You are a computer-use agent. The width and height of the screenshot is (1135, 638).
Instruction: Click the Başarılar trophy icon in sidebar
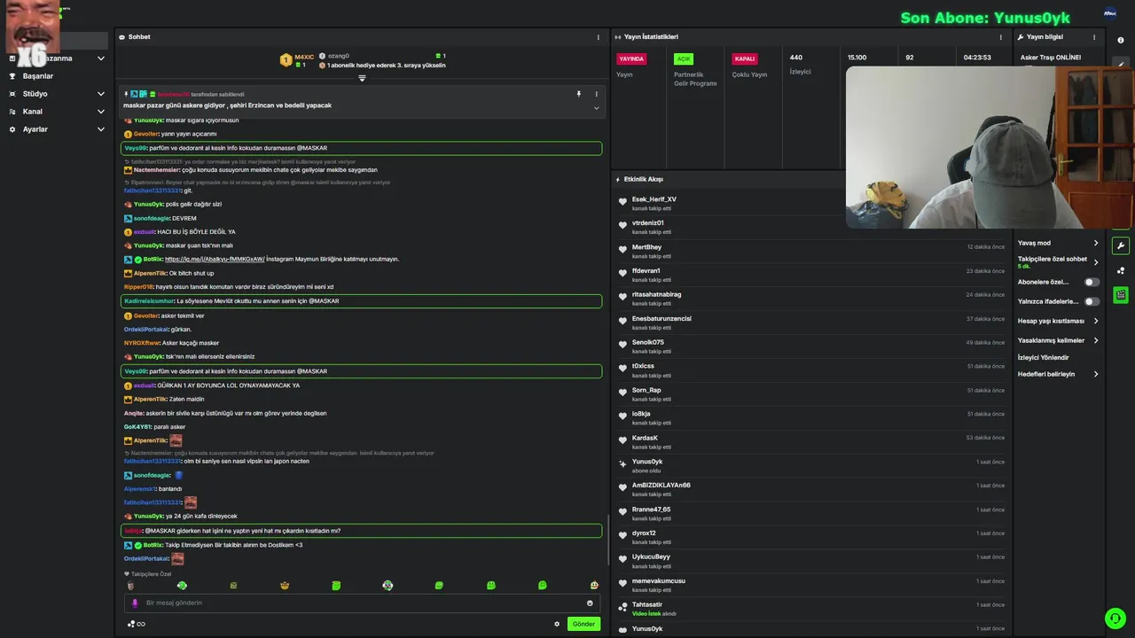point(12,76)
